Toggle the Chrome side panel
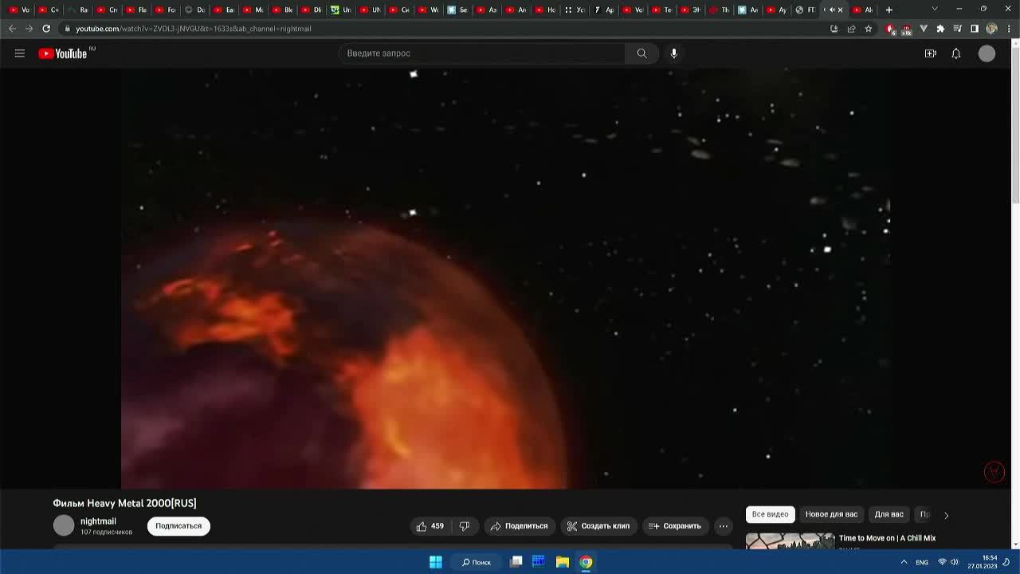The height and width of the screenshot is (574, 1020). [x=974, y=29]
